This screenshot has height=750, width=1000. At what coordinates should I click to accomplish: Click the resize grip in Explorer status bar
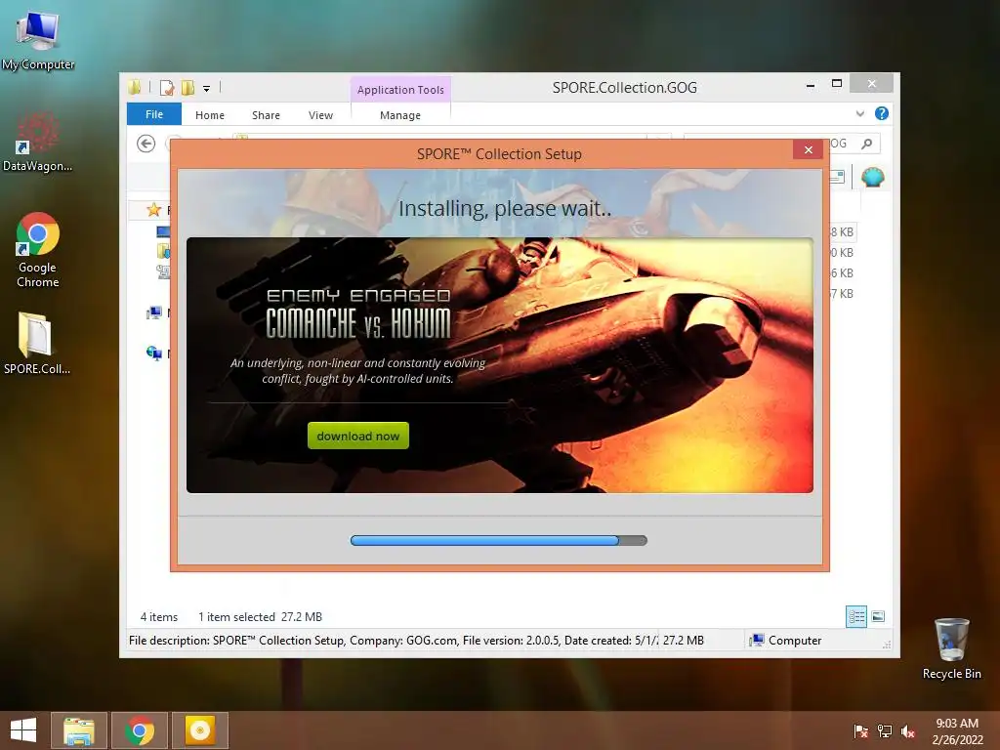coord(887,645)
